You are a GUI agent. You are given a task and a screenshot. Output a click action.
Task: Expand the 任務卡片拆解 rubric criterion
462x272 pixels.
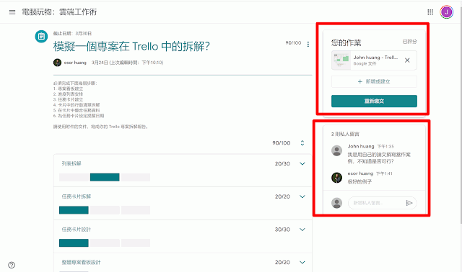pos(302,196)
